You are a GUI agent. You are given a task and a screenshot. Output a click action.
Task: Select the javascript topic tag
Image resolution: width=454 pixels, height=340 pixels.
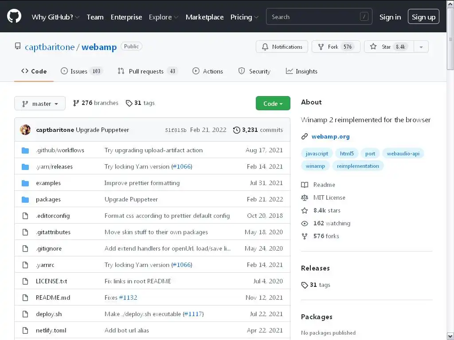[317, 154]
